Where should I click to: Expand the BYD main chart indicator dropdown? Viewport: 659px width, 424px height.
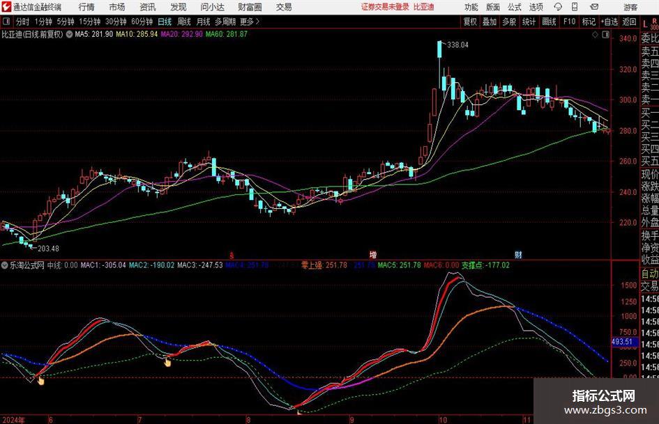69,34
